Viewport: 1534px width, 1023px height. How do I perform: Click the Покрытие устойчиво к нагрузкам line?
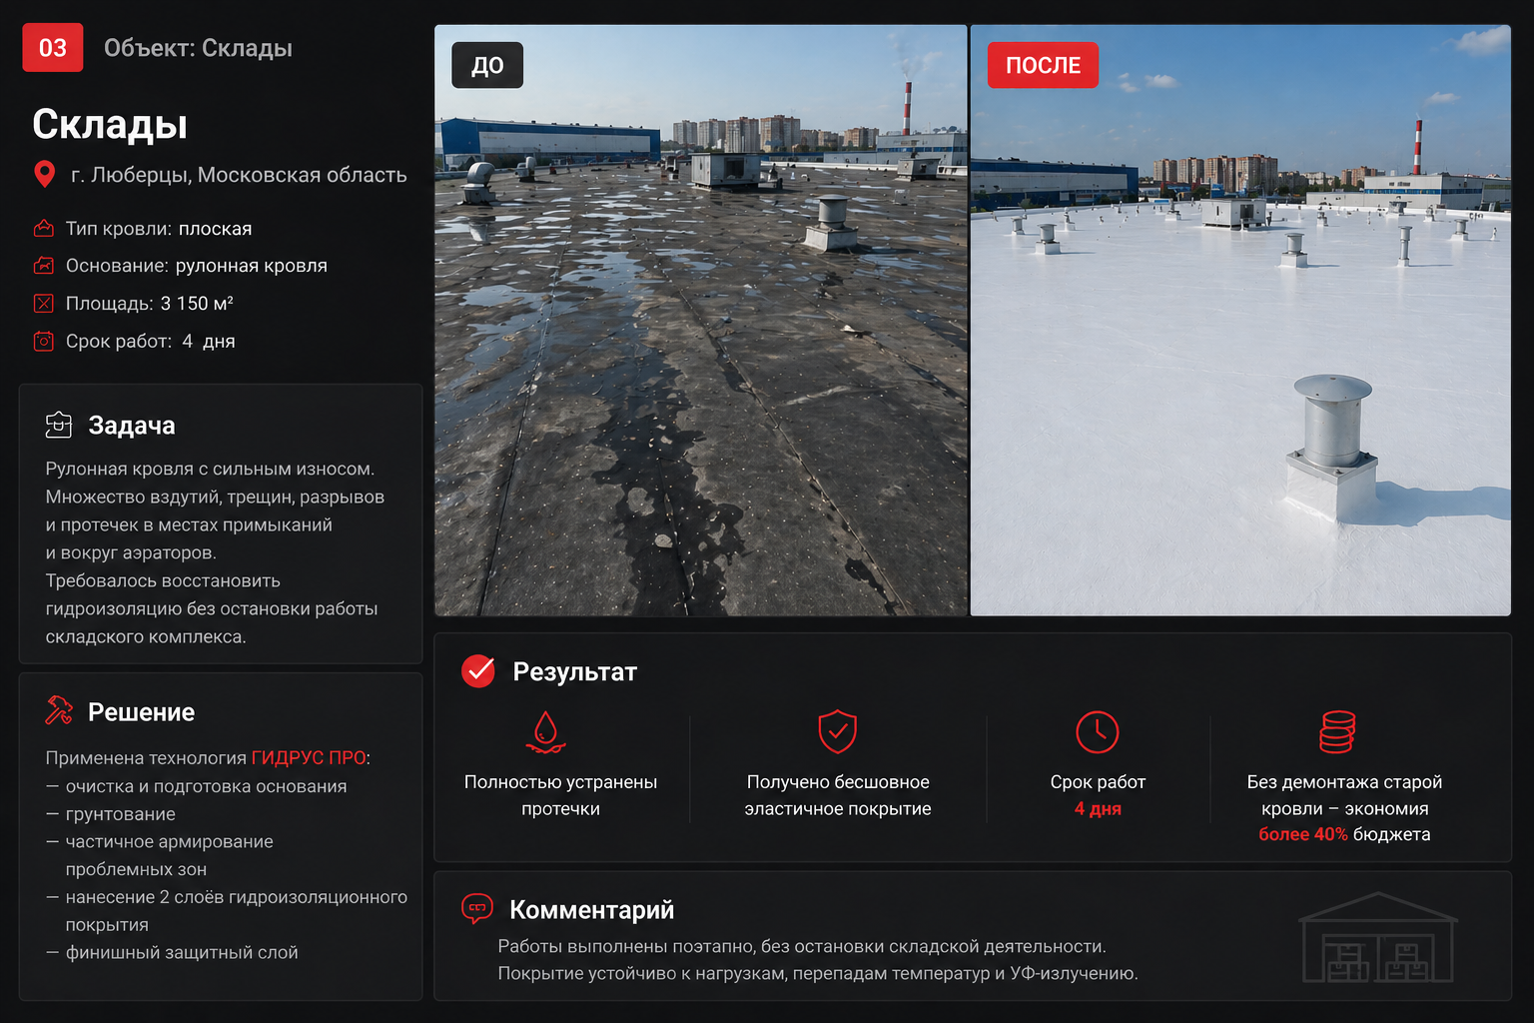tap(818, 973)
